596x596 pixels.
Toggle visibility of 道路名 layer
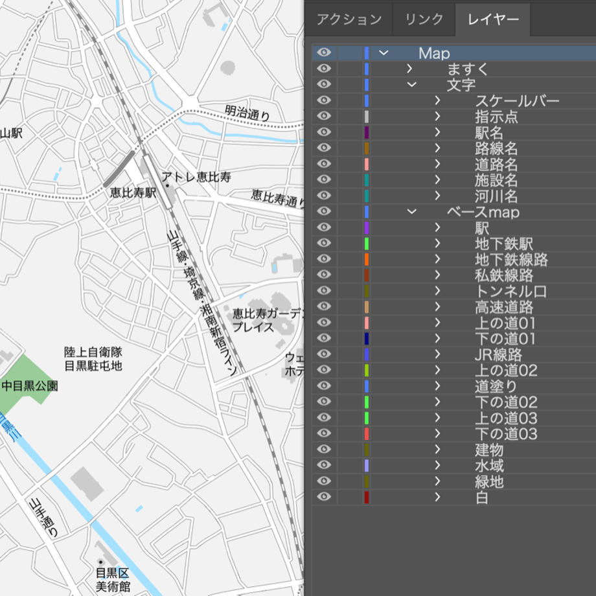324,163
